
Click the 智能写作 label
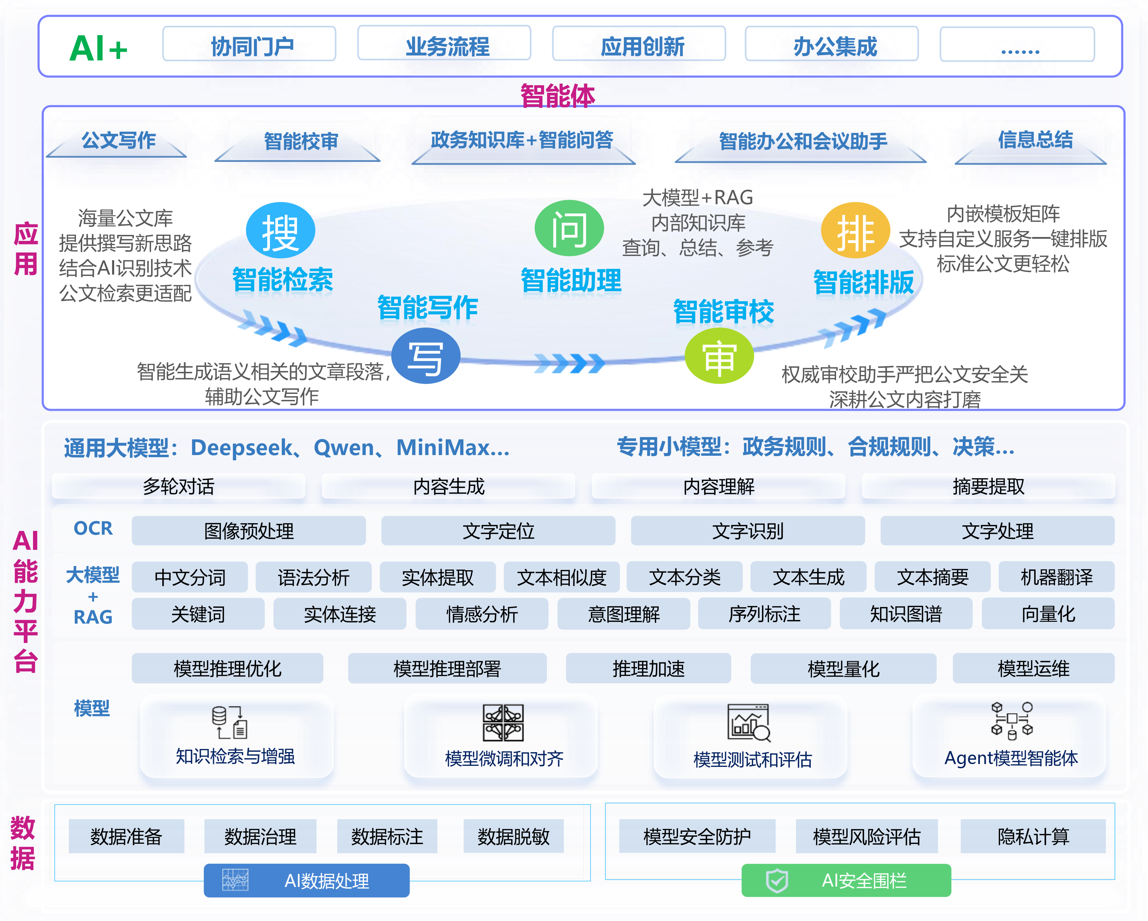coord(428,308)
